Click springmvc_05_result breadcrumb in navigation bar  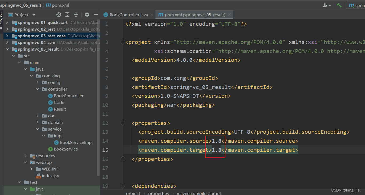coord(21,5)
